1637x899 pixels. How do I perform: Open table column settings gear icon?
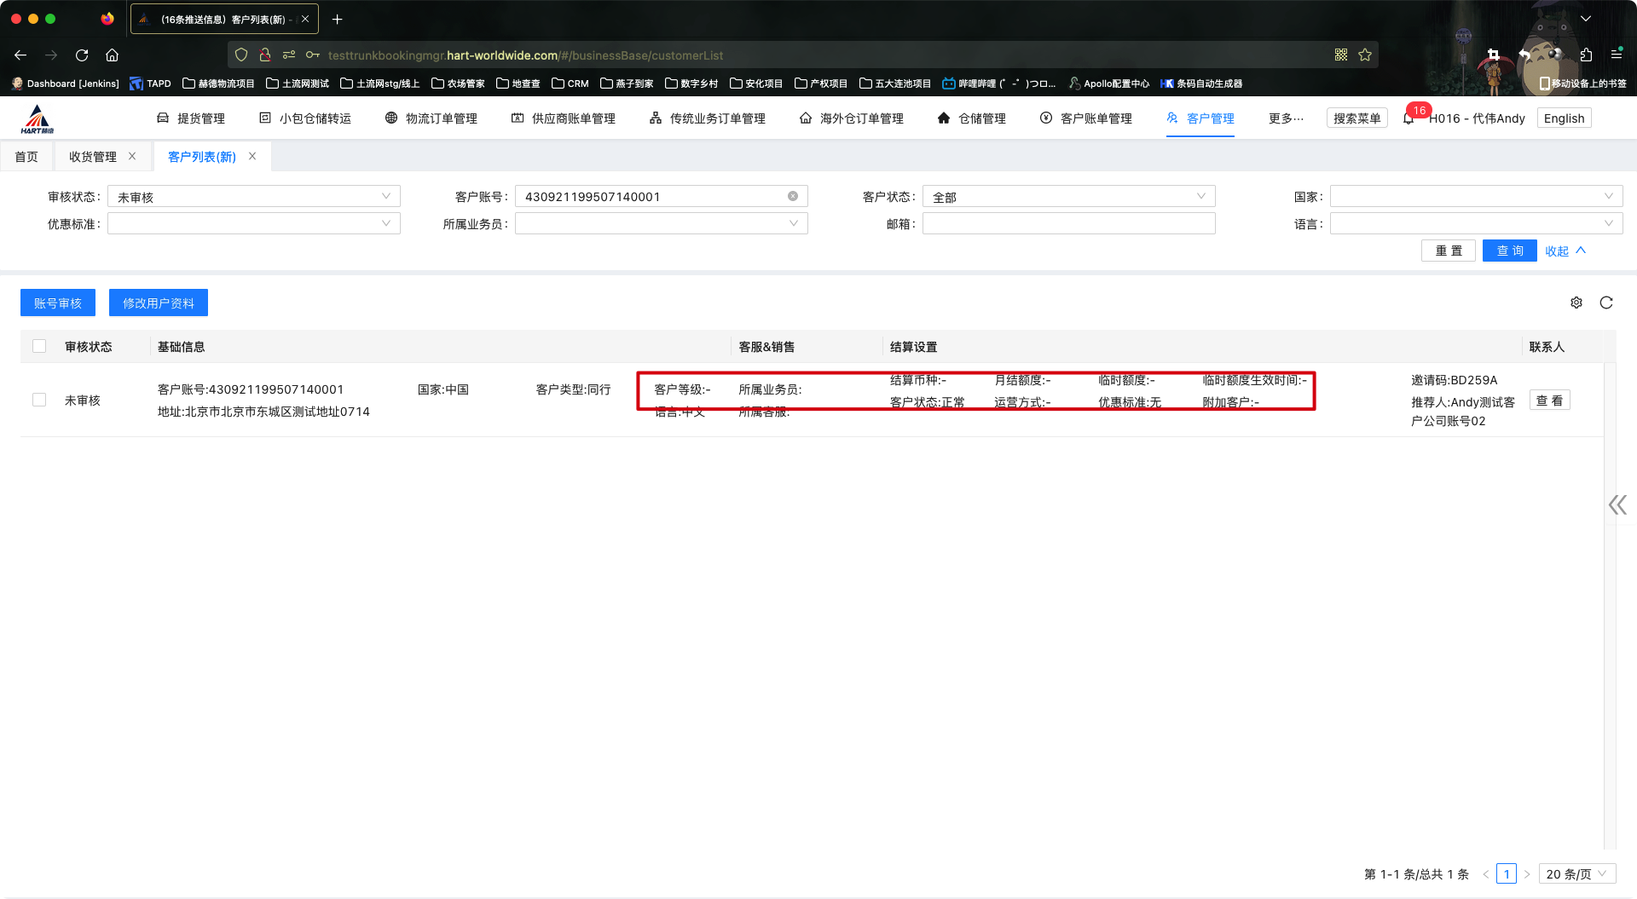[x=1576, y=303]
